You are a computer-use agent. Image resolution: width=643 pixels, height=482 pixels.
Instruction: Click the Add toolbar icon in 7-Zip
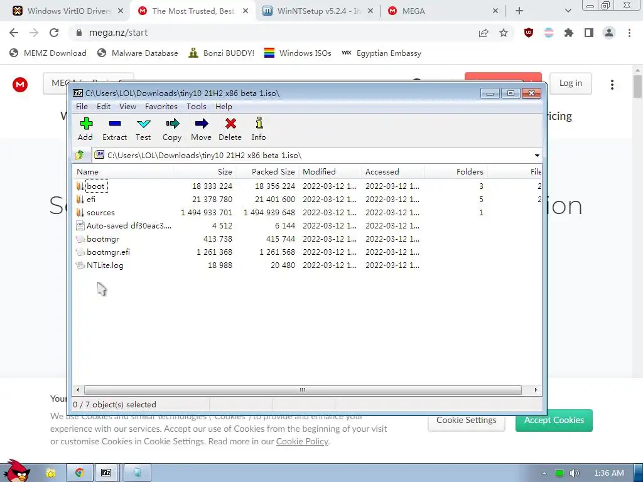tap(86, 124)
